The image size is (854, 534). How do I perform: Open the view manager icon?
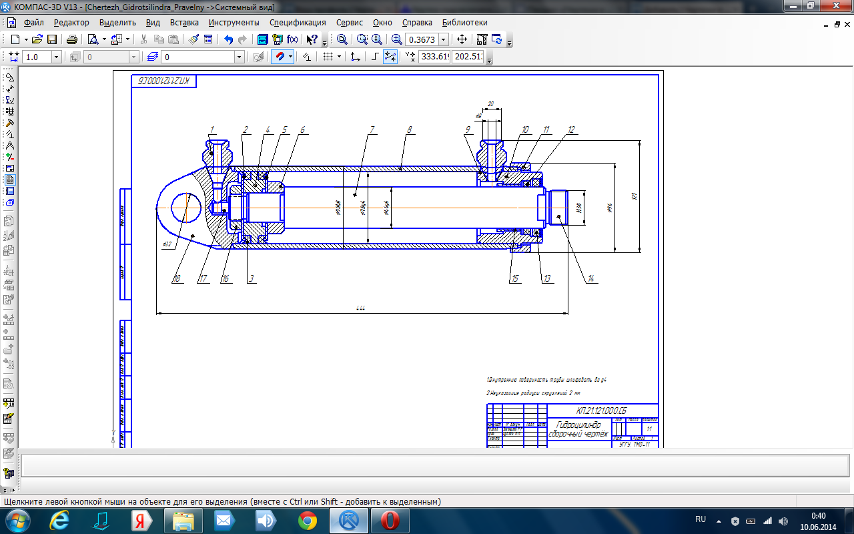click(117, 39)
